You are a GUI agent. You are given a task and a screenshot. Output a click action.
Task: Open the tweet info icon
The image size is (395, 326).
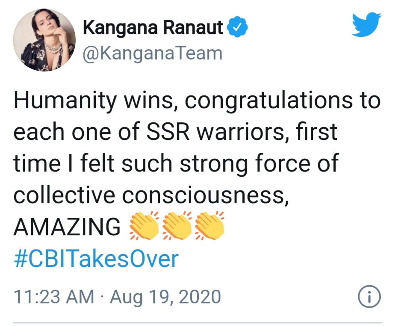[x=369, y=296]
